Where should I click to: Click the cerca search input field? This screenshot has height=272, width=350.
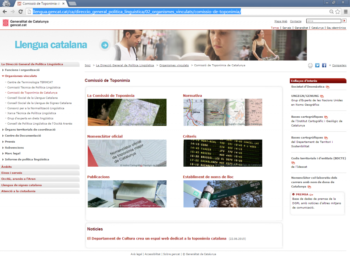(x=323, y=21)
